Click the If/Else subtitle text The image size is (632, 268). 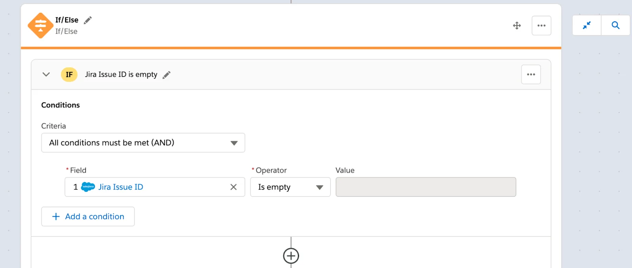[66, 31]
